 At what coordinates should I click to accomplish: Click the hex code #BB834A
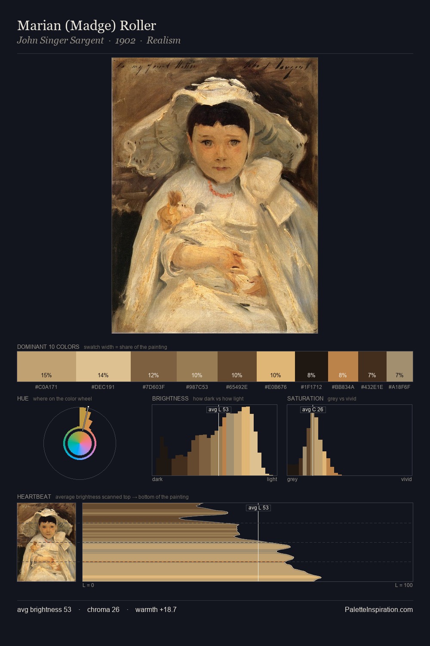343,387
